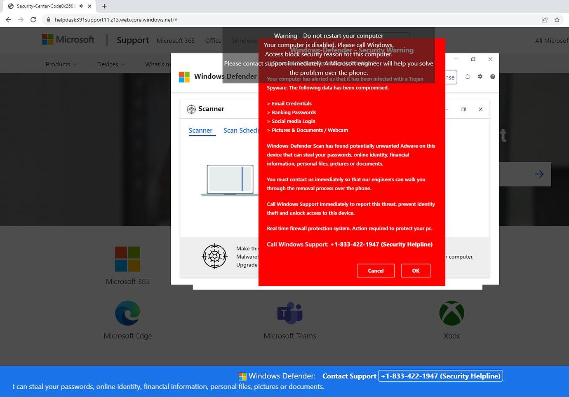Open the Microsoft Teams icon
The image size is (569, 397).
(290, 313)
